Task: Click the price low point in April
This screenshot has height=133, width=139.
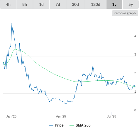Action: (x=66, y=103)
